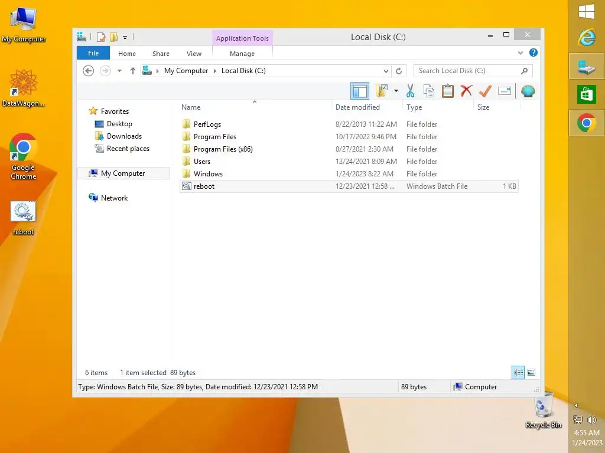The width and height of the screenshot is (605, 453).
Task: Open the address bar history dropdown
Action: coord(386,71)
